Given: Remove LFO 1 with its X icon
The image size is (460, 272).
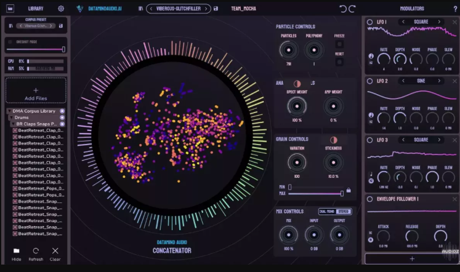Looking at the screenshot, I should coord(454,22).
